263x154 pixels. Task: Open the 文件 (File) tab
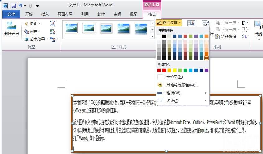[11, 14]
